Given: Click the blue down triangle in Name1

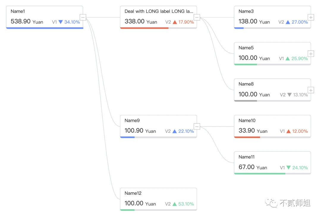Looking at the screenshot, I should [61, 22].
